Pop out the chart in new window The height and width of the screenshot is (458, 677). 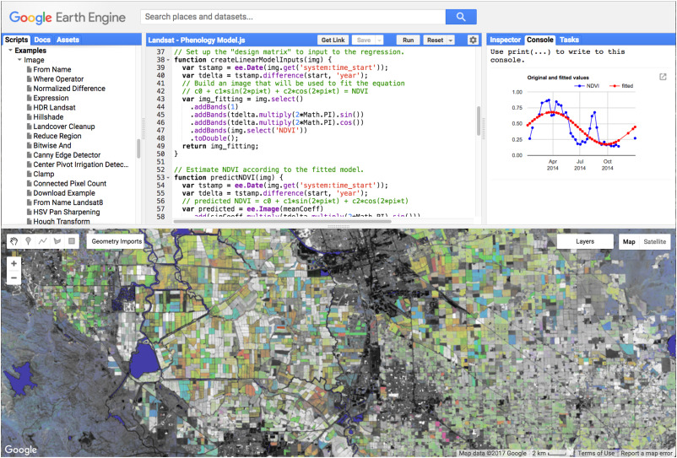(663, 78)
